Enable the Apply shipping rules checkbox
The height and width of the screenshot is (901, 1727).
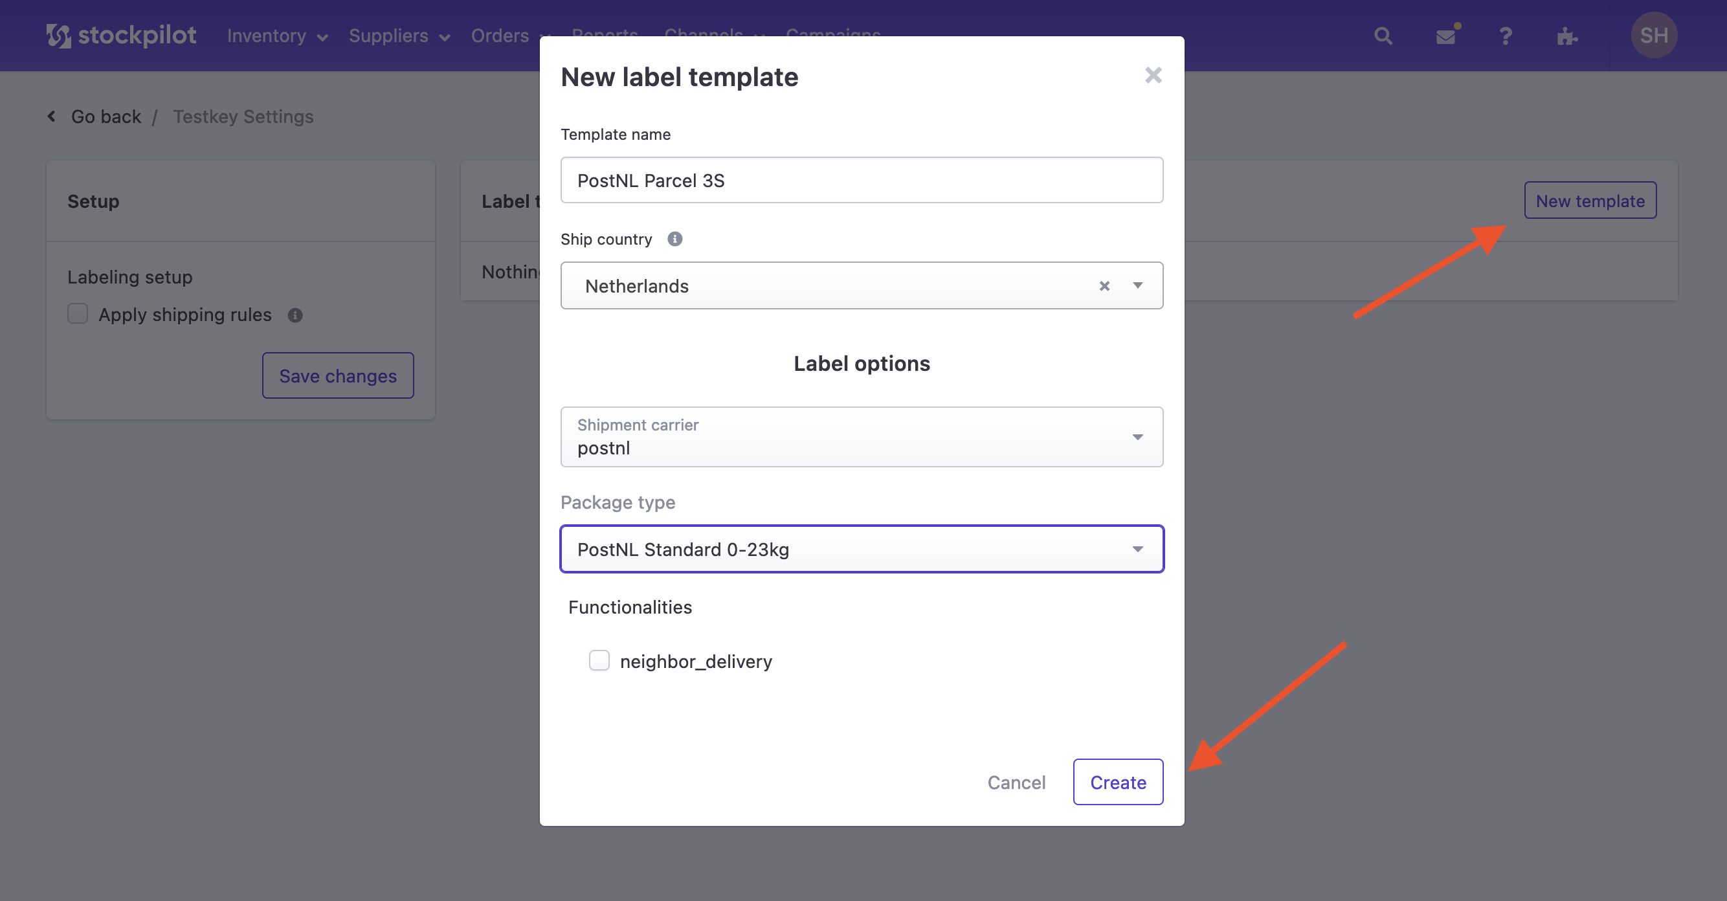pos(78,314)
